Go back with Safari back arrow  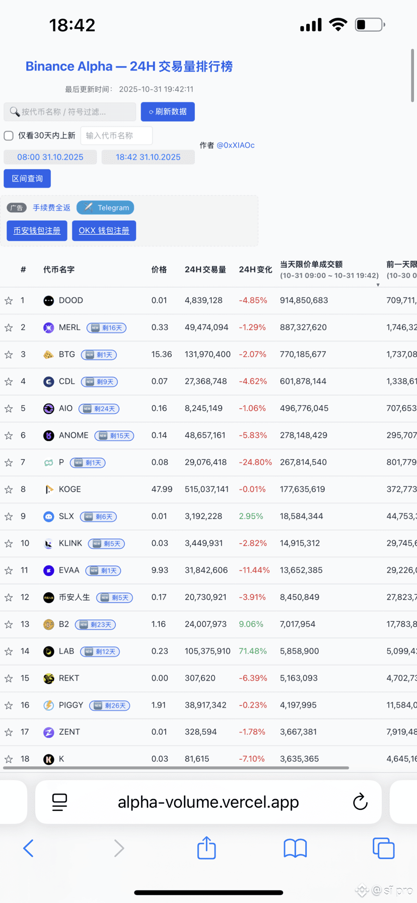coord(28,848)
